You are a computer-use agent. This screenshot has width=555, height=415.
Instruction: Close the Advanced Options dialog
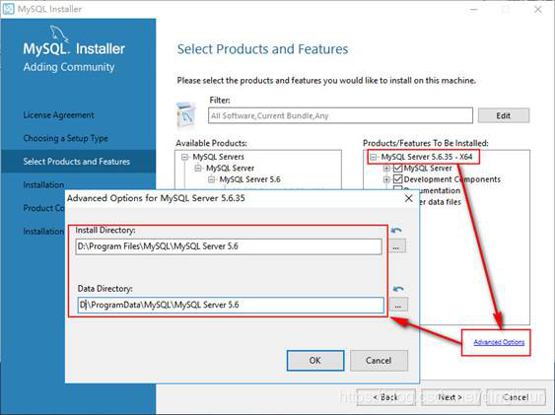pos(408,198)
